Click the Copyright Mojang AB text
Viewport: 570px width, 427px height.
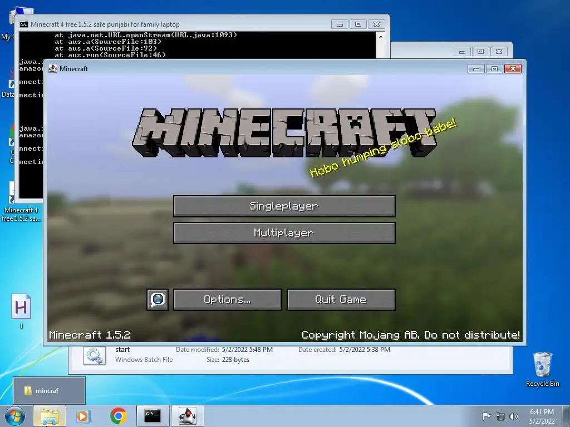click(411, 335)
